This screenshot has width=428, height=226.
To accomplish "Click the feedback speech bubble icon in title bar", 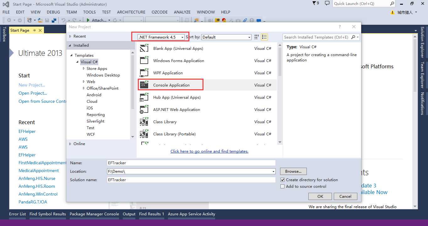I will pyautogui.click(x=327, y=3).
